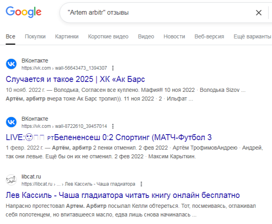Open Лев Кассиль - Чаша гладиатора link
Viewport: 272px width, 224px height.
[123, 195]
